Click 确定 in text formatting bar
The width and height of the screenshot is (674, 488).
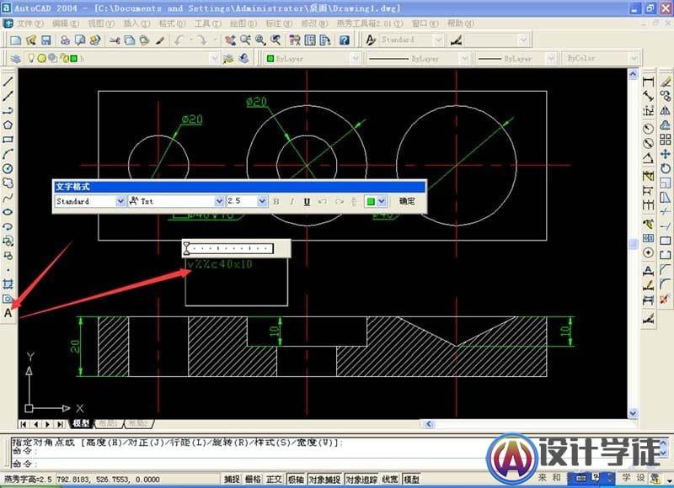pos(407,201)
